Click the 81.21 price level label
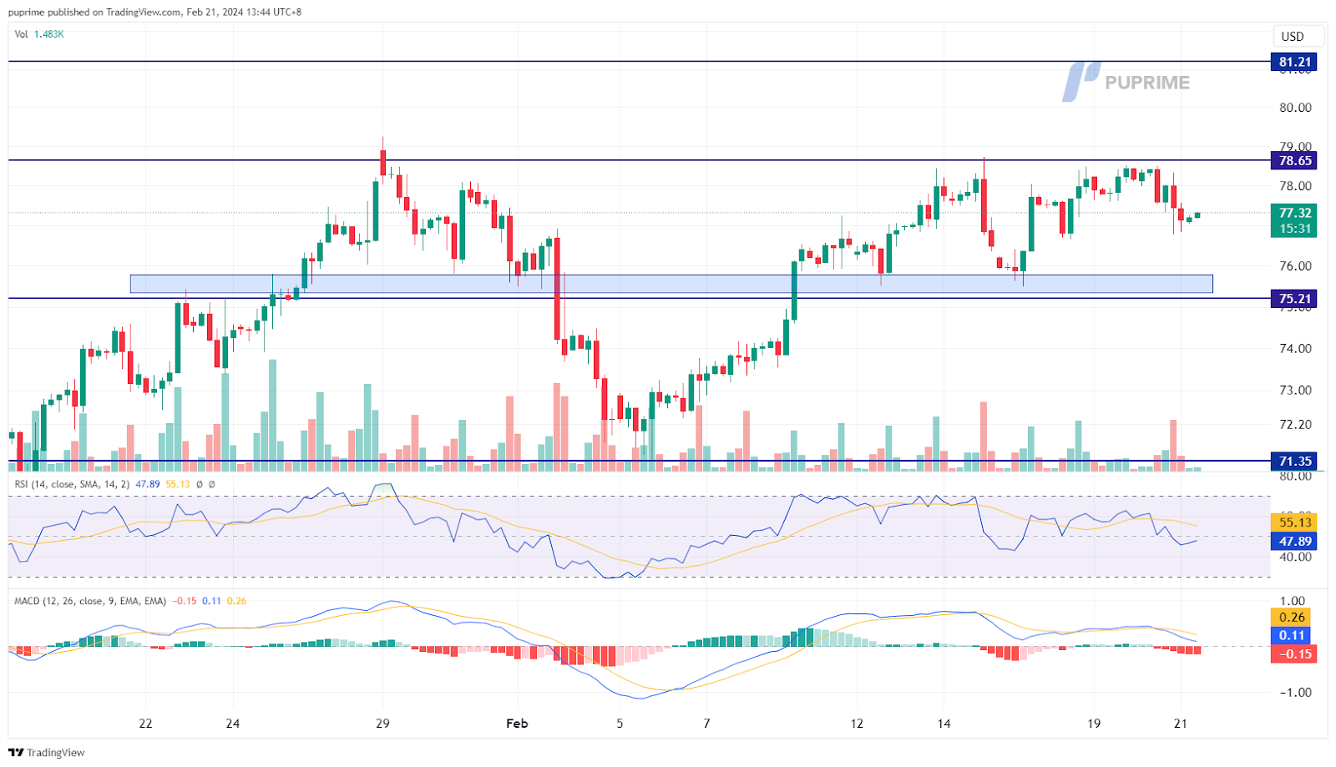Screen dimensions: 1336x767 [x=1294, y=62]
